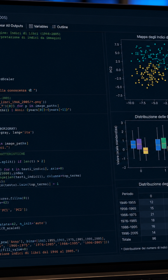The height and width of the screenshot is (280, 168).
Task: Click the Clear All Outputs button
Action: tap(11, 26)
